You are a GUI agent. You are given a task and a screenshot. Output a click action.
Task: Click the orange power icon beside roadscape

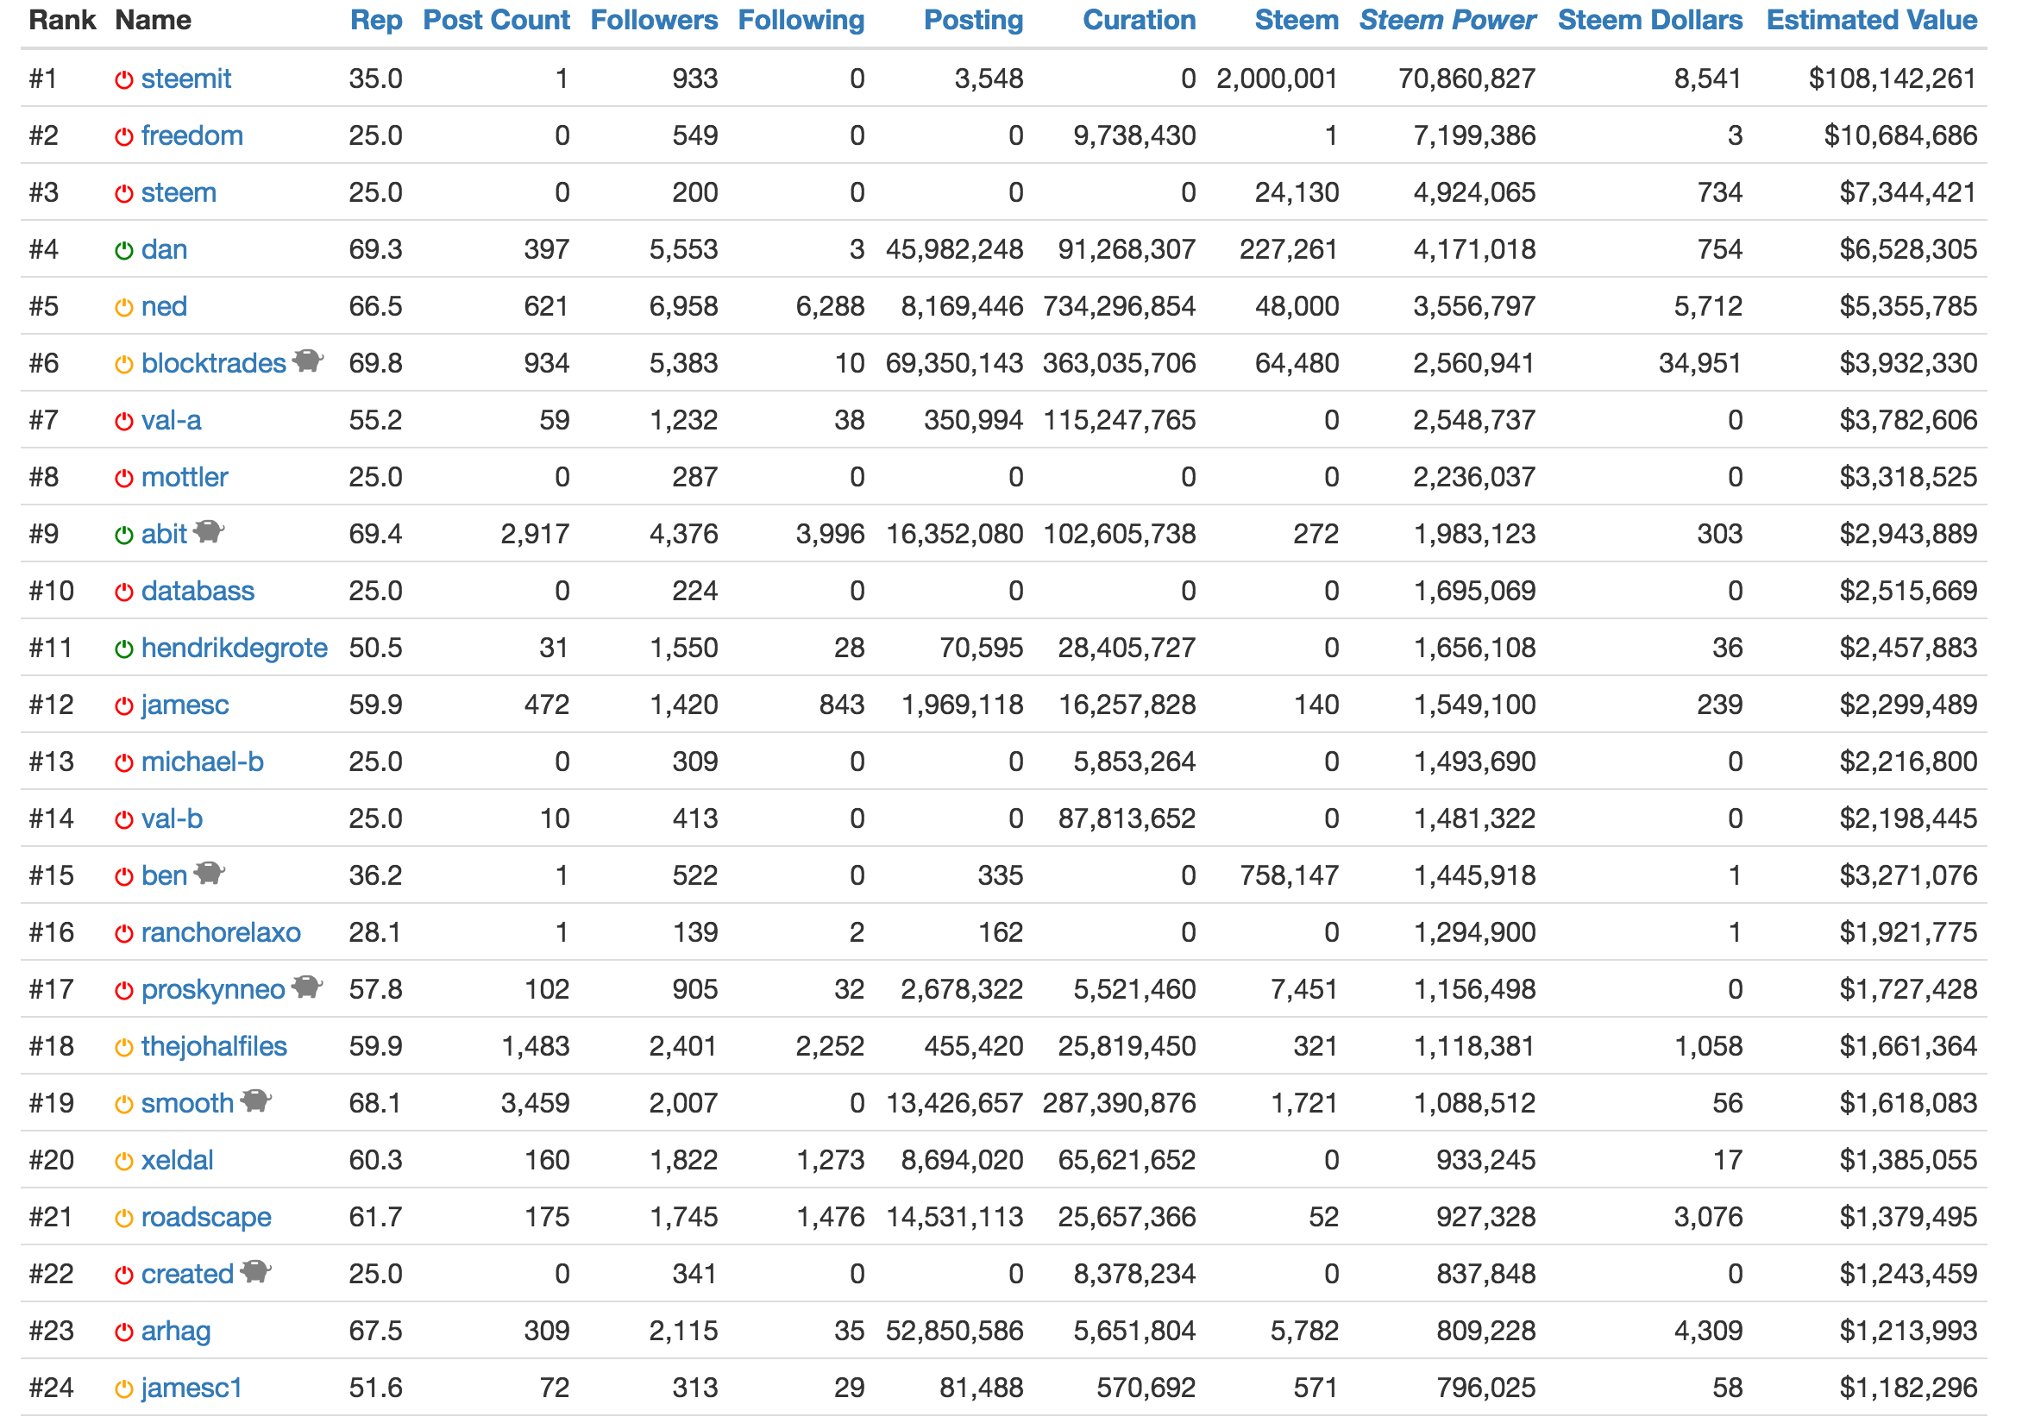[124, 1219]
